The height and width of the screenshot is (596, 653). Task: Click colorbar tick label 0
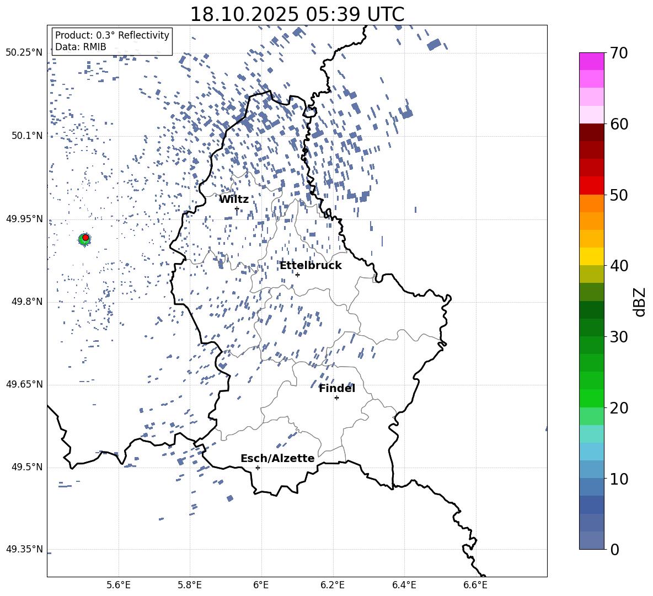[x=614, y=549]
